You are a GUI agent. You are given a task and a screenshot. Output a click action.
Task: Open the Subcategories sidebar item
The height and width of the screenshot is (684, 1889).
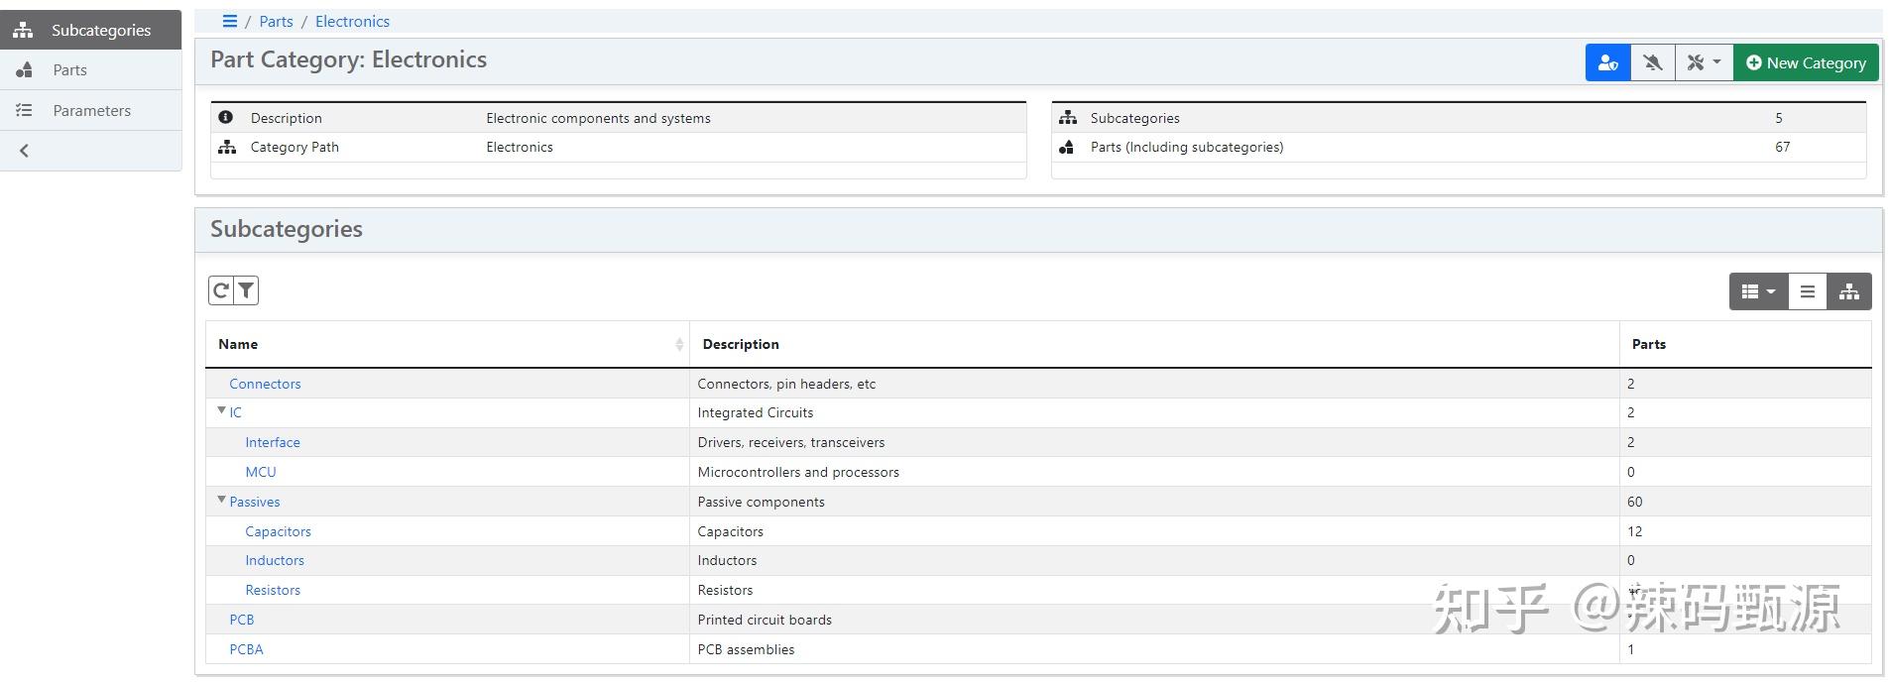[x=100, y=30]
